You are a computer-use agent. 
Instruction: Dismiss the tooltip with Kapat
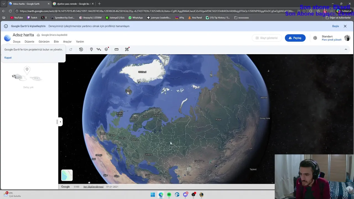(8, 57)
